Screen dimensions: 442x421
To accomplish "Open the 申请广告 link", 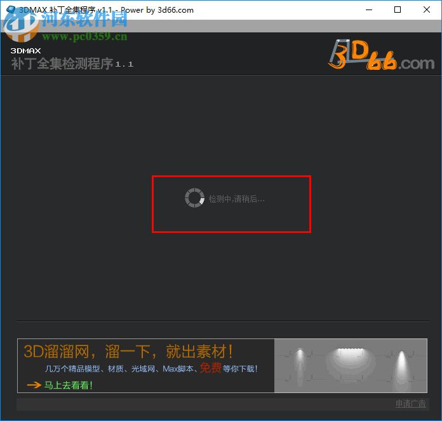I will [410, 403].
